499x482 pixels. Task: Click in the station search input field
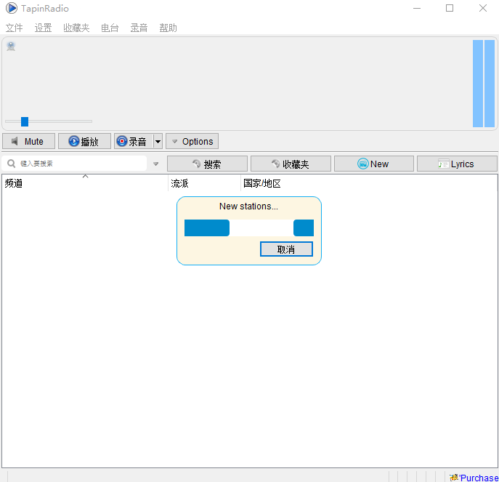[x=80, y=164]
